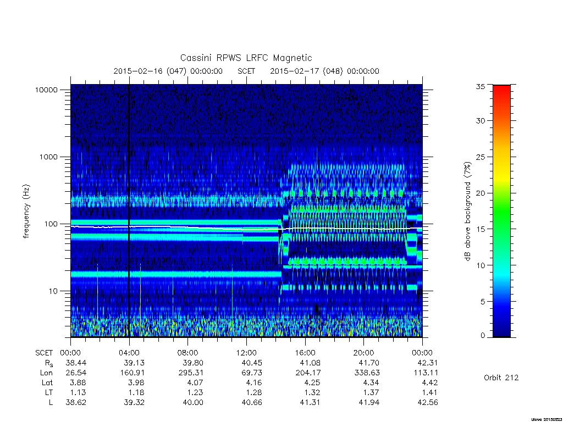Click the '20:00' time axis label
This screenshot has width=563, height=422.
click(x=363, y=353)
